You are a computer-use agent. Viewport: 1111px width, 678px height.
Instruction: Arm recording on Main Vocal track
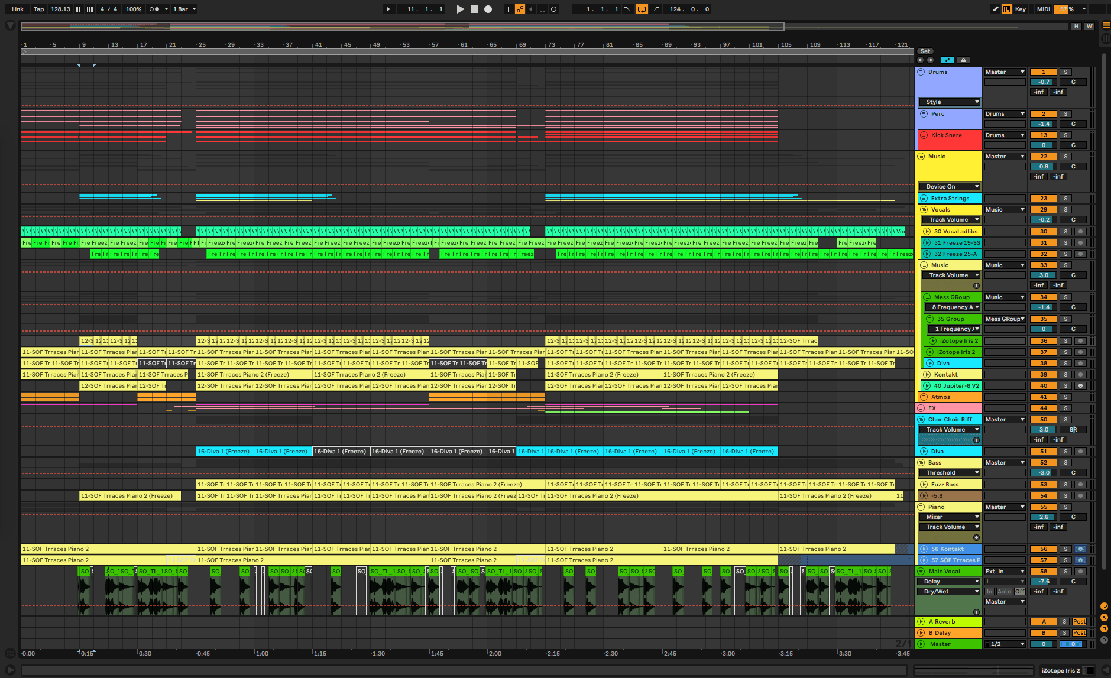tap(1080, 572)
